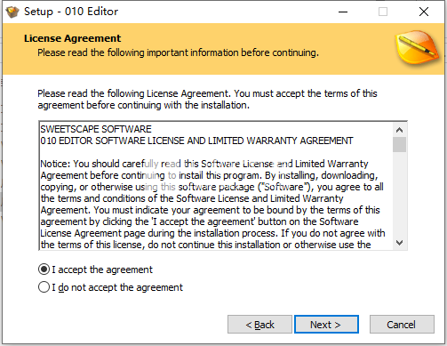
Task: Minimize the Setup window
Action: pyautogui.click(x=343, y=12)
